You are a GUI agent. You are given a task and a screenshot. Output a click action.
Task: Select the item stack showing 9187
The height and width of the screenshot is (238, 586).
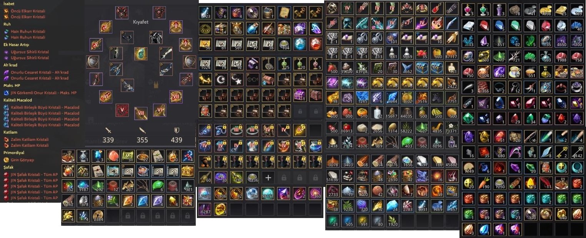(83, 185)
